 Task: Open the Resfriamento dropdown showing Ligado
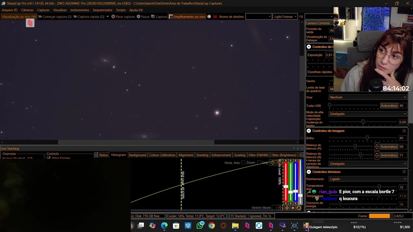tap(368, 179)
